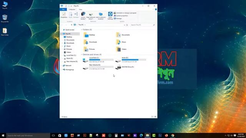This screenshot has width=246, height=138.
Task: Select the Documents folder icon
Action: pos(118,35)
